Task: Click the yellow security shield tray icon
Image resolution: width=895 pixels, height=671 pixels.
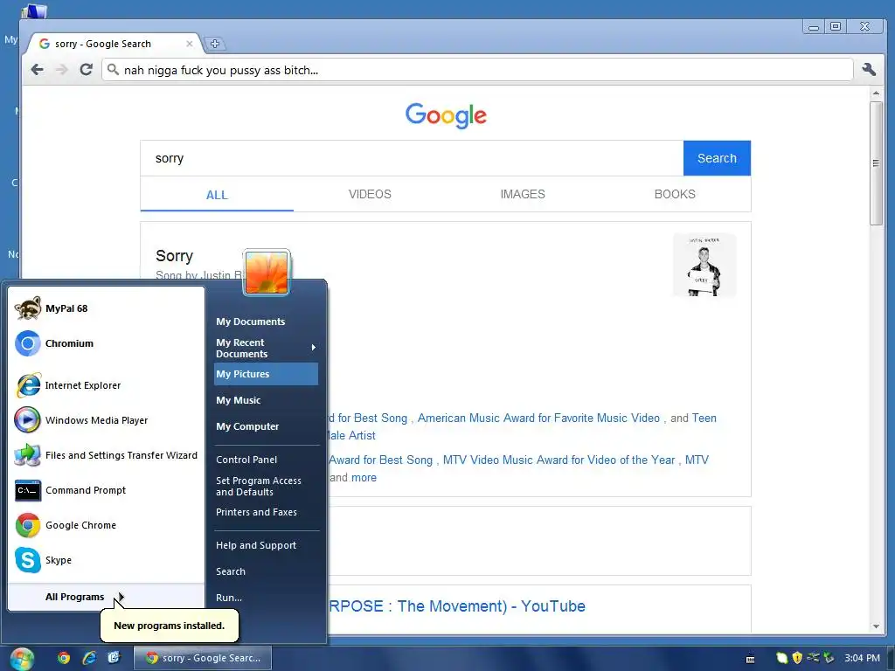Action: (x=797, y=658)
